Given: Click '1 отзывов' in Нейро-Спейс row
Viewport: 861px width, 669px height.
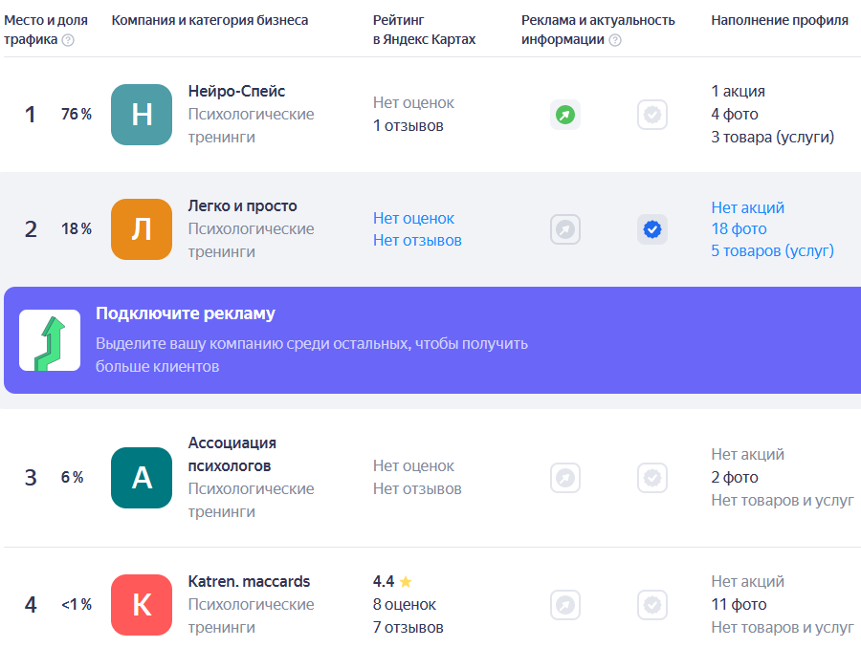Looking at the screenshot, I should click(408, 125).
